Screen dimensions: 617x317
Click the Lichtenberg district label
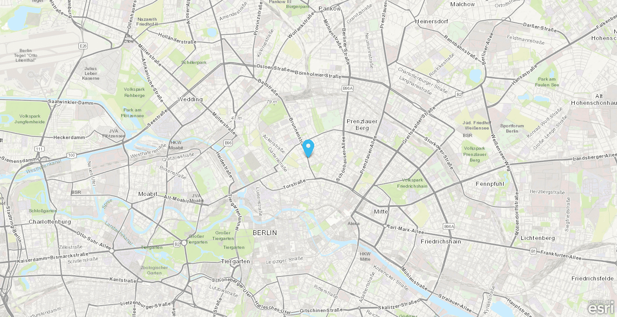click(x=538, y=238)
